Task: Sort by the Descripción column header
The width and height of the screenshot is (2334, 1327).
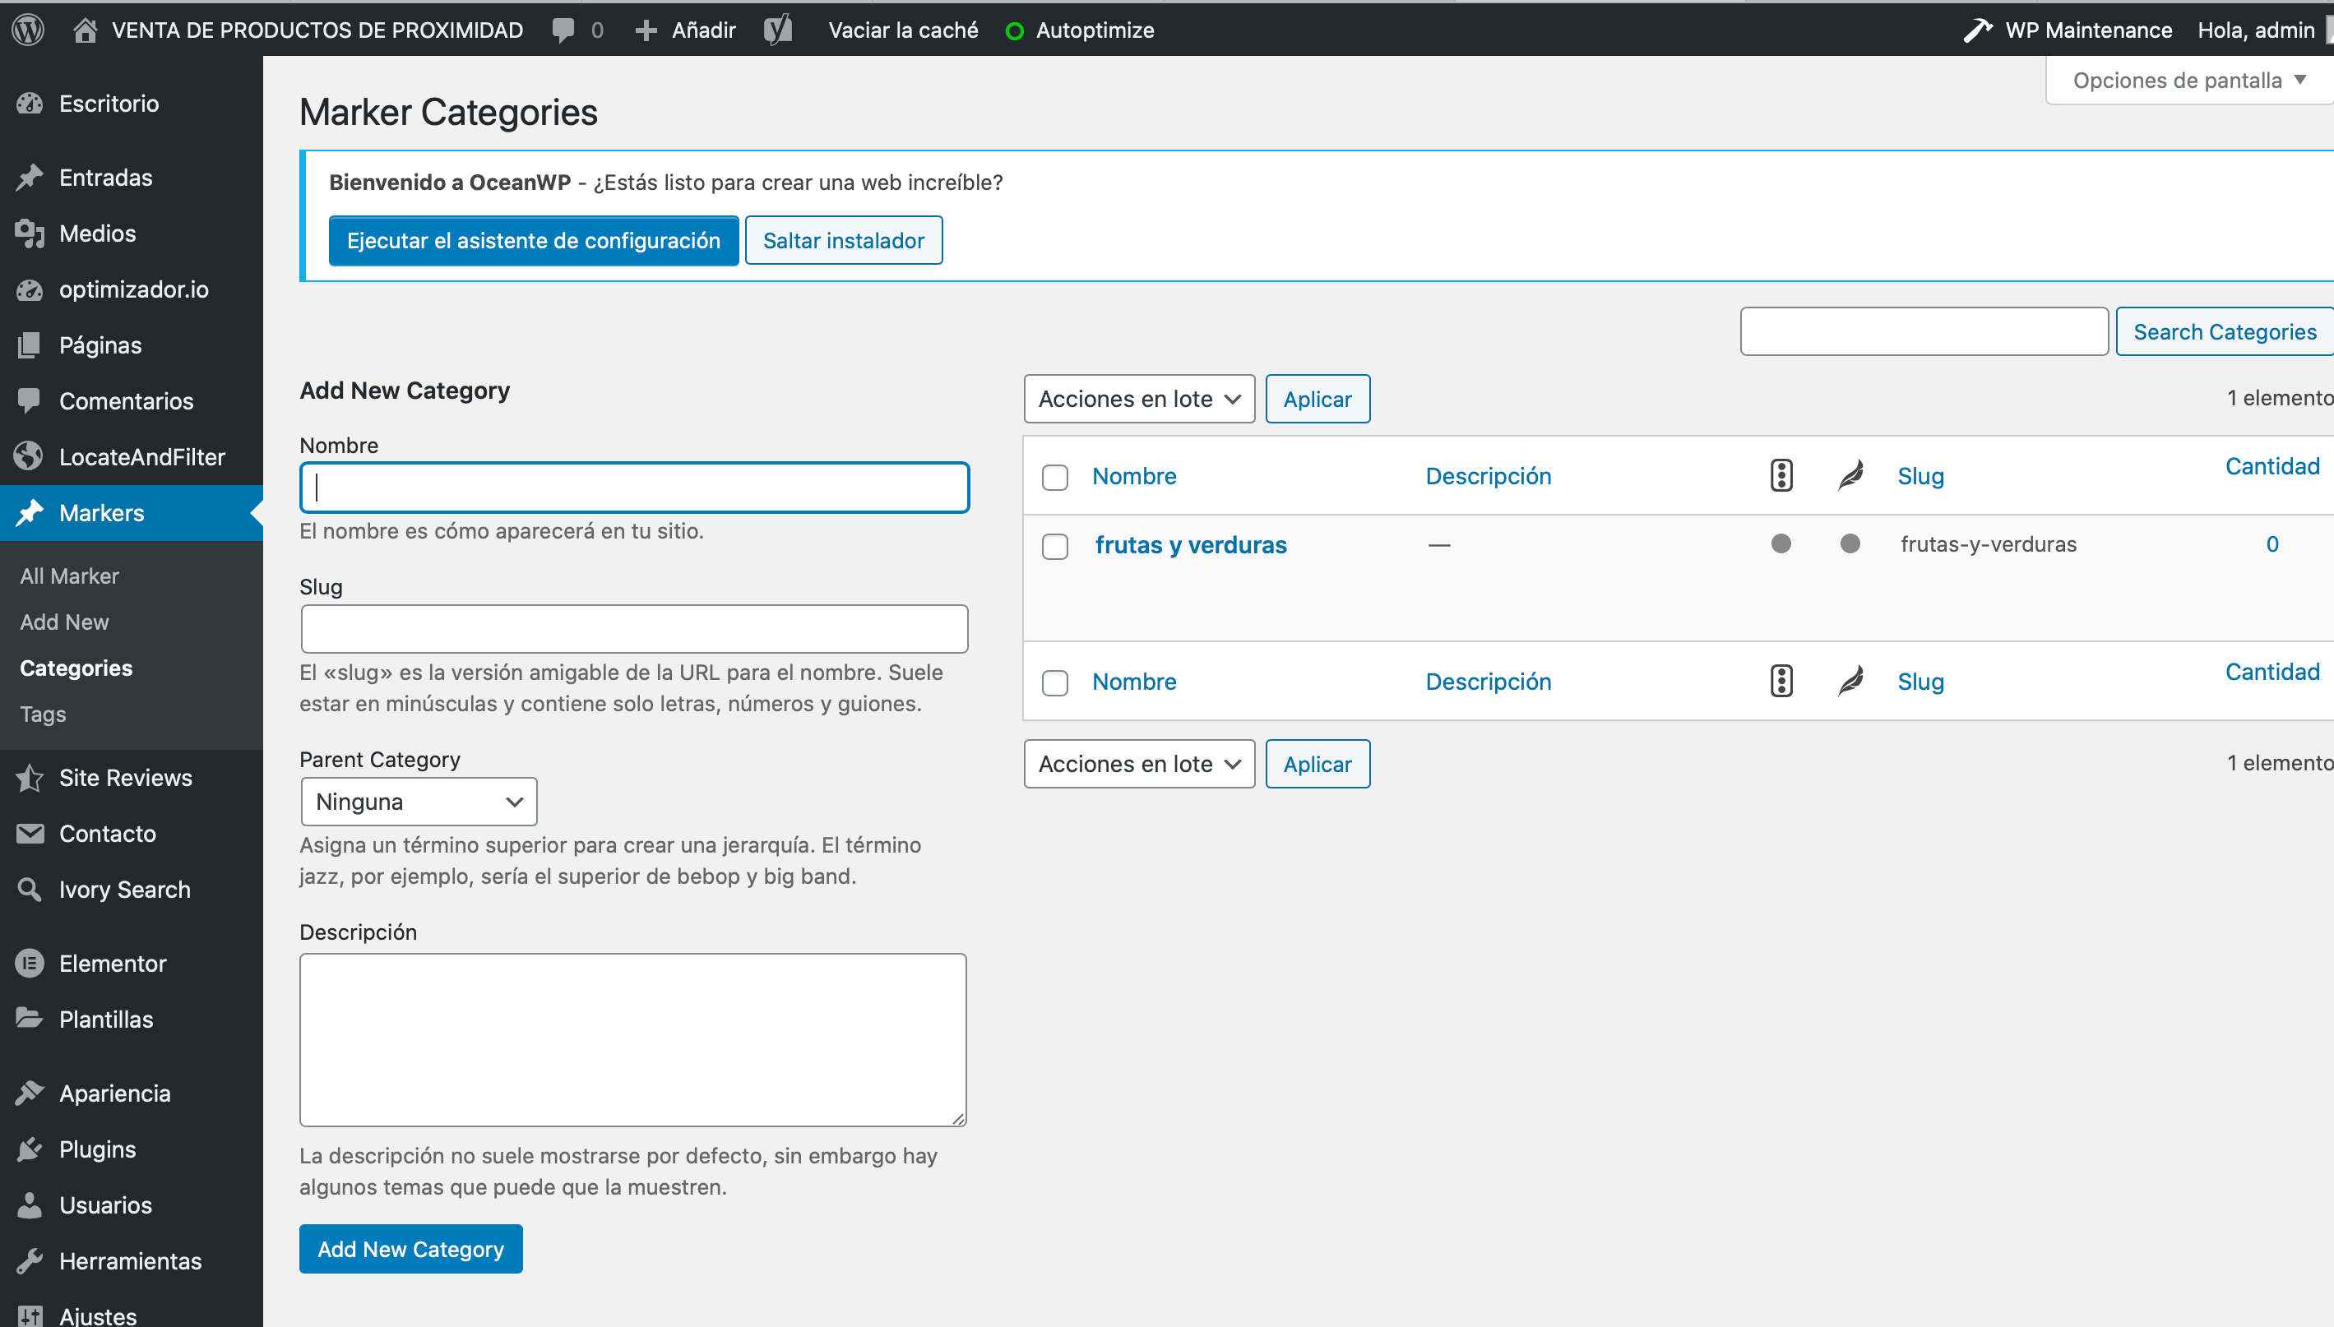Action: [1488, 475]
